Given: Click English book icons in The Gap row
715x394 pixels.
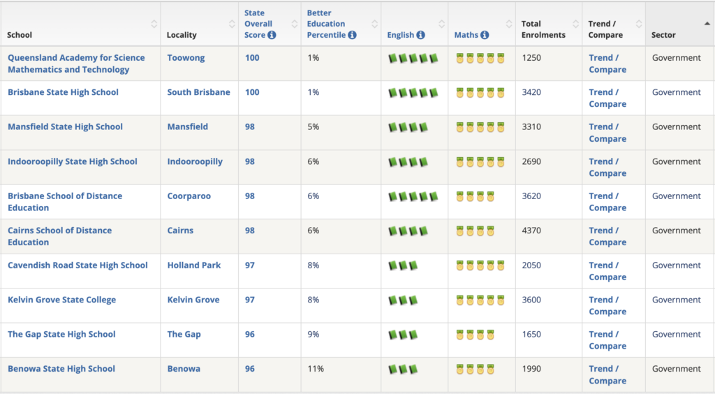Looking at the screenshot, I should tap(403, 335).
